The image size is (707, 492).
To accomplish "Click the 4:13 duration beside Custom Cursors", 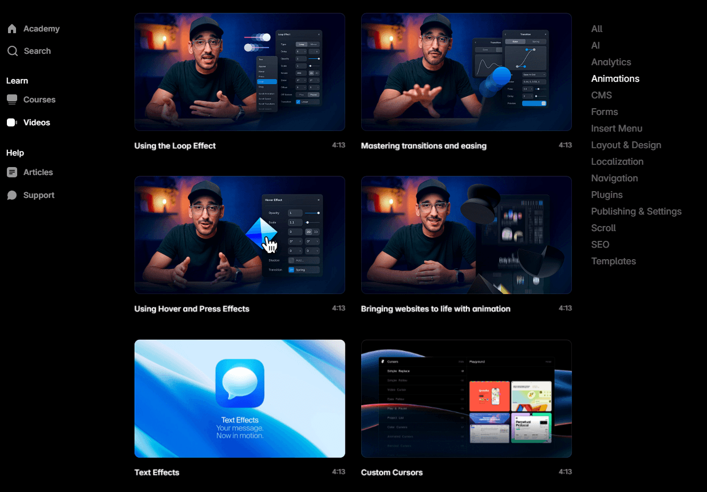I will pos(566,472).
